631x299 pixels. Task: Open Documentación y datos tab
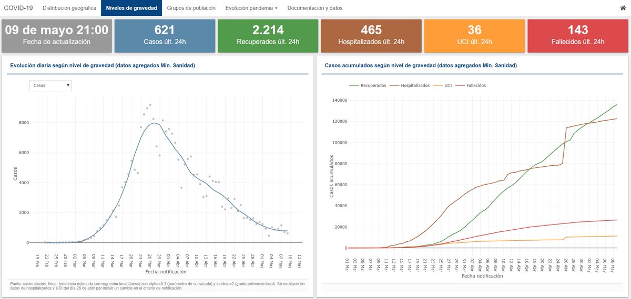click(x=315, y=8)
